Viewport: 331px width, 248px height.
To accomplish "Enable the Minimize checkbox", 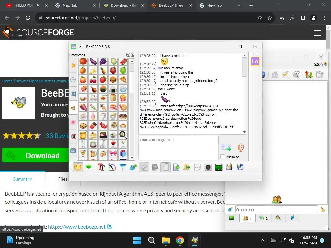I will [223, 157].
